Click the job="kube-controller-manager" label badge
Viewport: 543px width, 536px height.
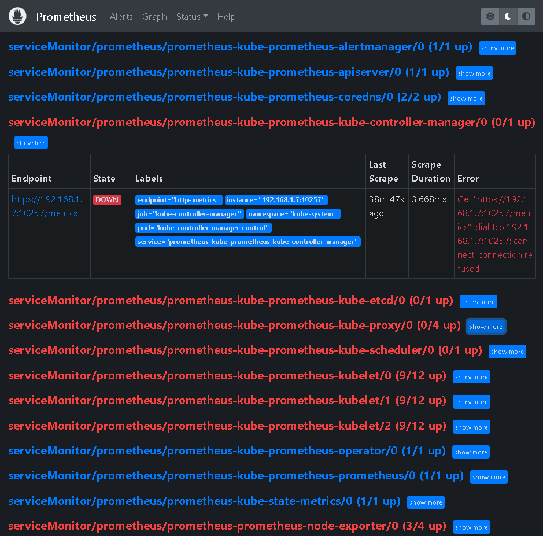[190, 214]
